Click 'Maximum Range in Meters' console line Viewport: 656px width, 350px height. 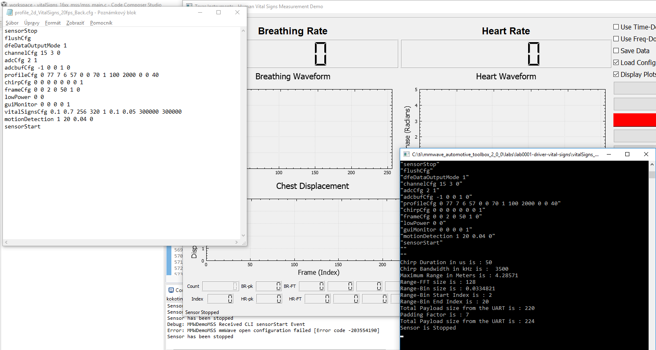pos(459,276)
